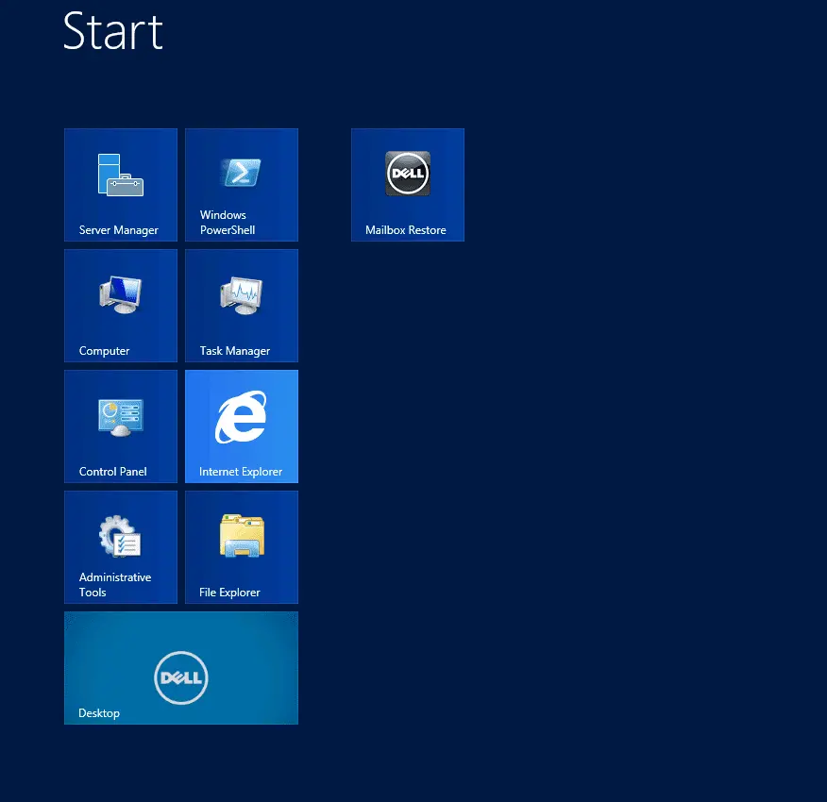The width and height of the screenshot is (827, 802).
Task: Select the "Control Panel" tile label
Action: (113, 472)
